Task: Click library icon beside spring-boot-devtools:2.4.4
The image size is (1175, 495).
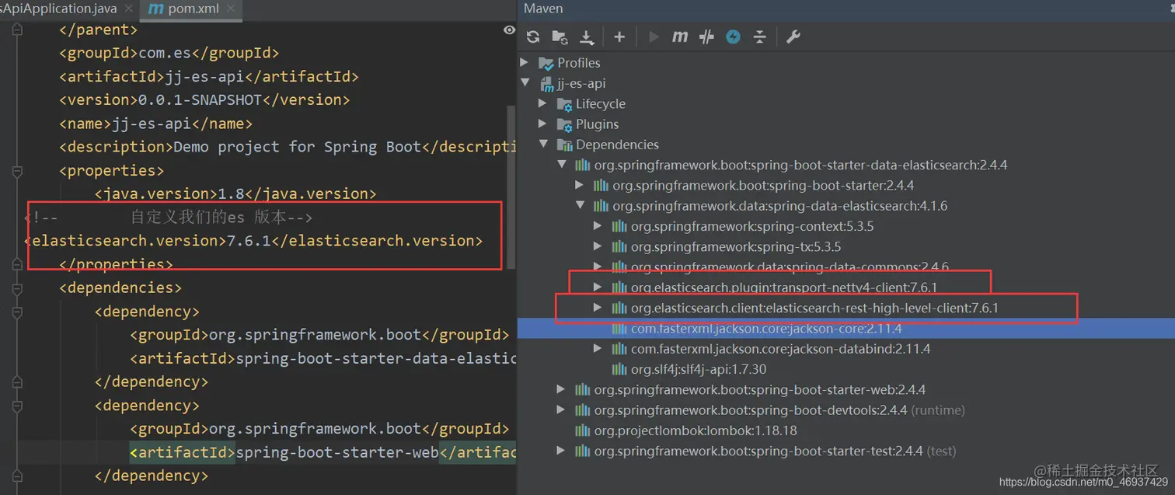Action: pos(583,410)
